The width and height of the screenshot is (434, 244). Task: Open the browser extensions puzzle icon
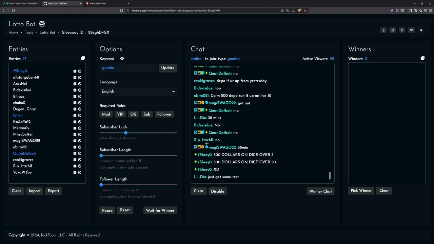(397, 11)
